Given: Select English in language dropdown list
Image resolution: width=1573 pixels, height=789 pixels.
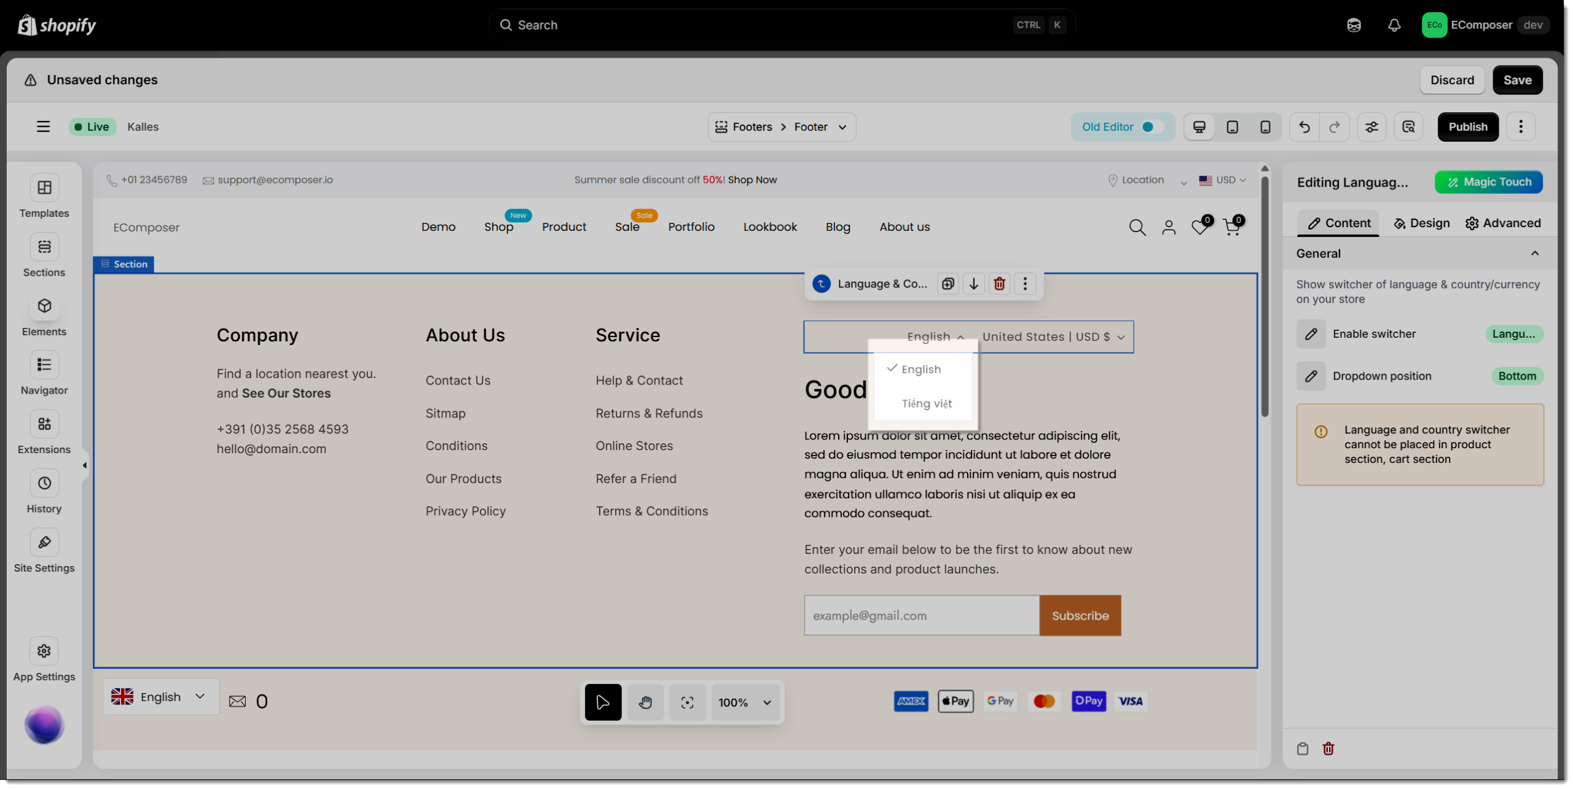Looking at the screenshot, I should click(920, 369).
